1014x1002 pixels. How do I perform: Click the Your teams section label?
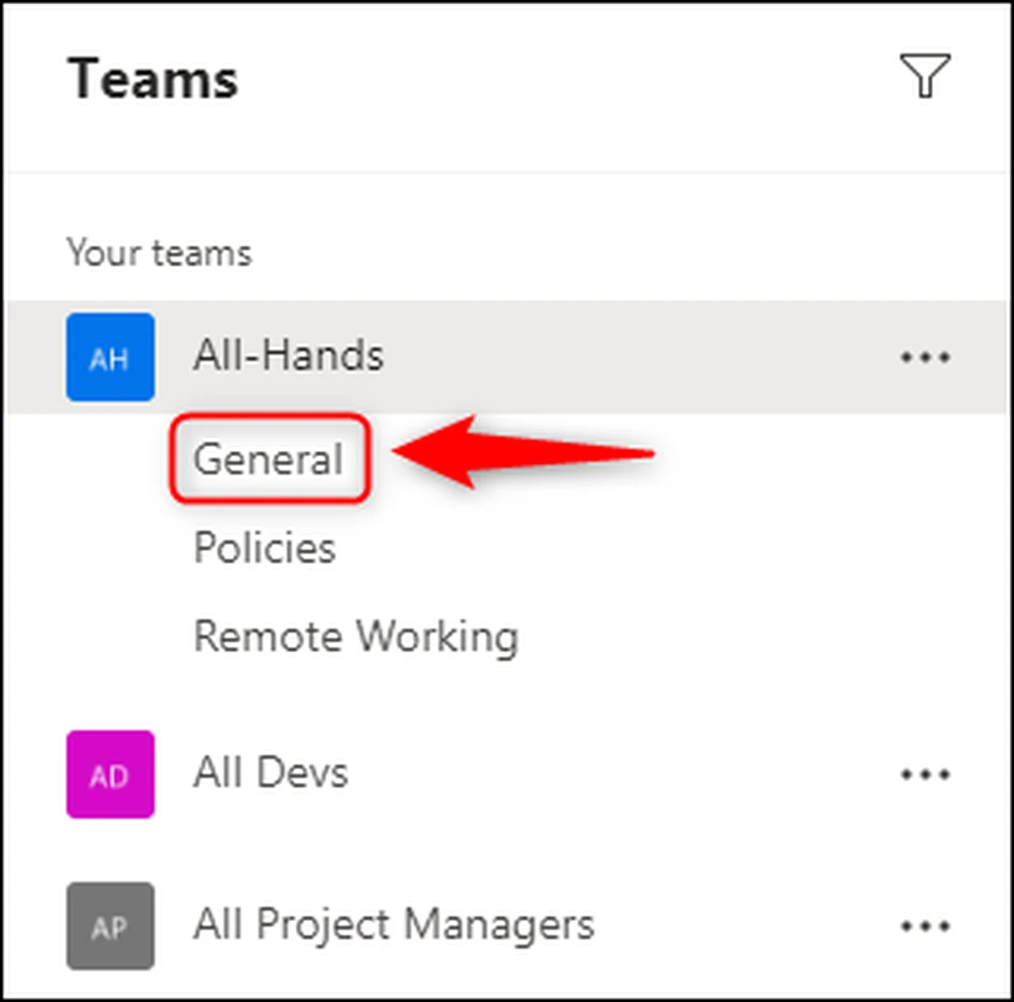click(159, 252)
